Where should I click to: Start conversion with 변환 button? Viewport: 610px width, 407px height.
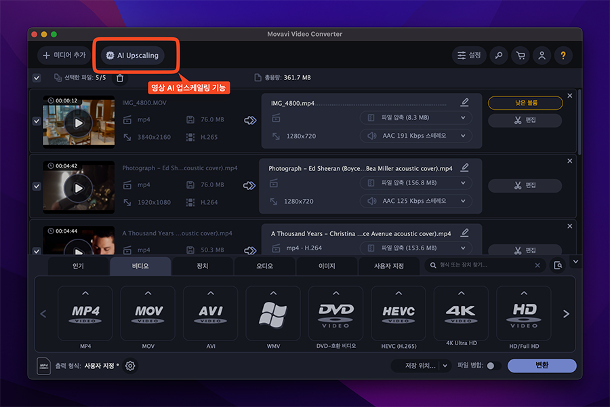(542, 366)
